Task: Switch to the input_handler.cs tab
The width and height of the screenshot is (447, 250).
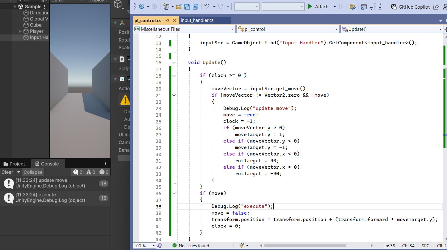Action: [x=197, y=20]
